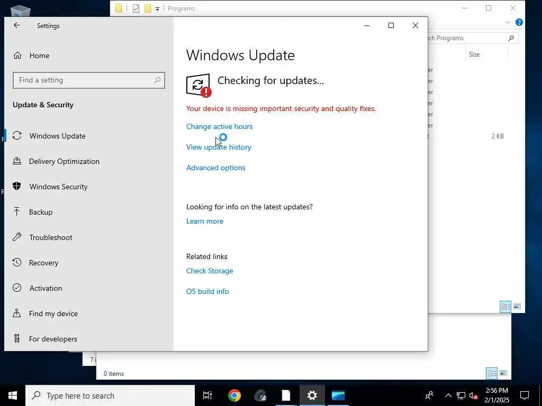This screenshot has height=406, width=542.
Task: Open the Windows Start menu
Action: [x=13, y=395]
